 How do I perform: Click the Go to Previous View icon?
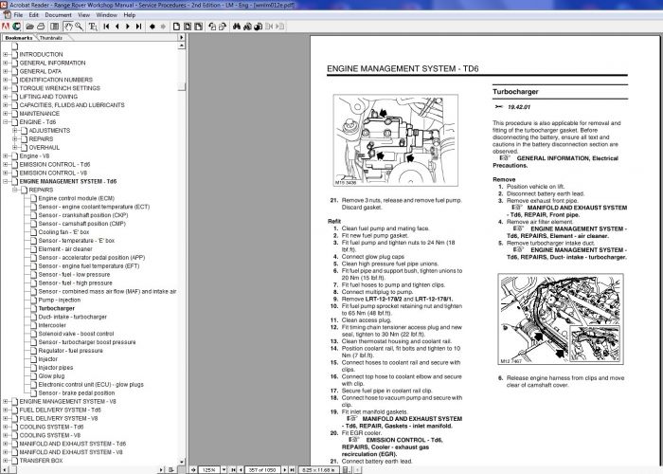[152, 27]
